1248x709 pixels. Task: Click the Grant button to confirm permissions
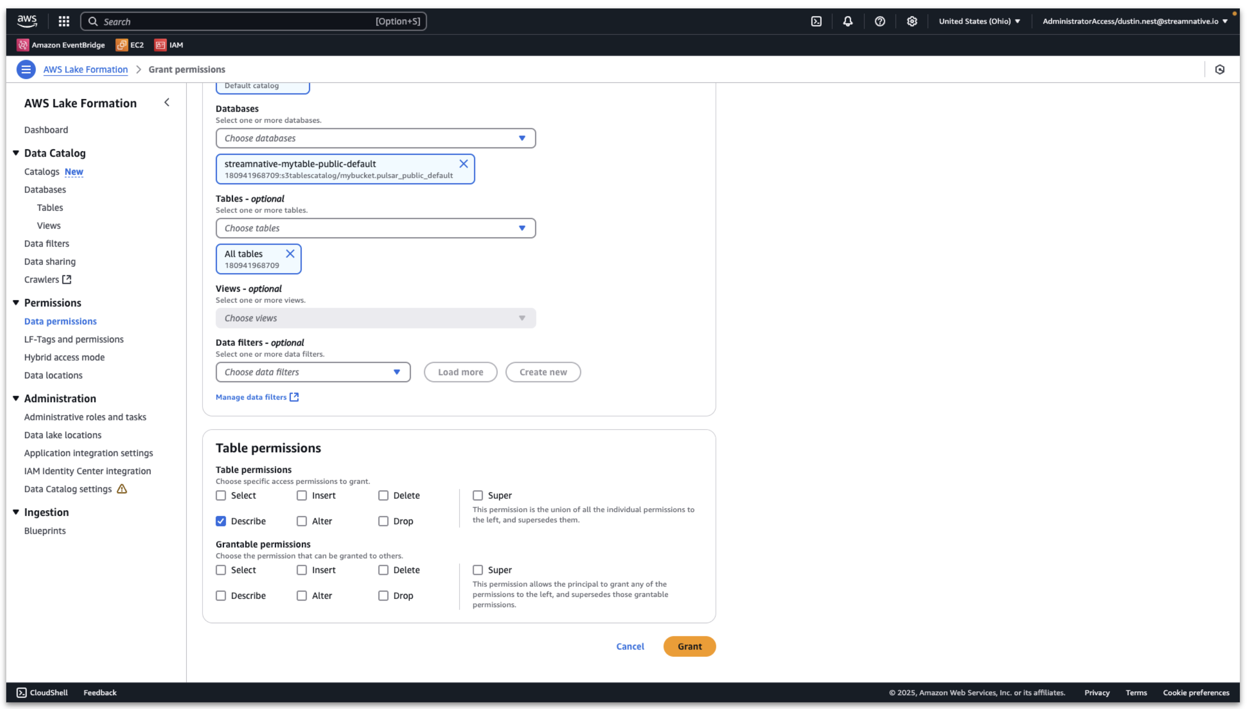(x=690, y=646)
